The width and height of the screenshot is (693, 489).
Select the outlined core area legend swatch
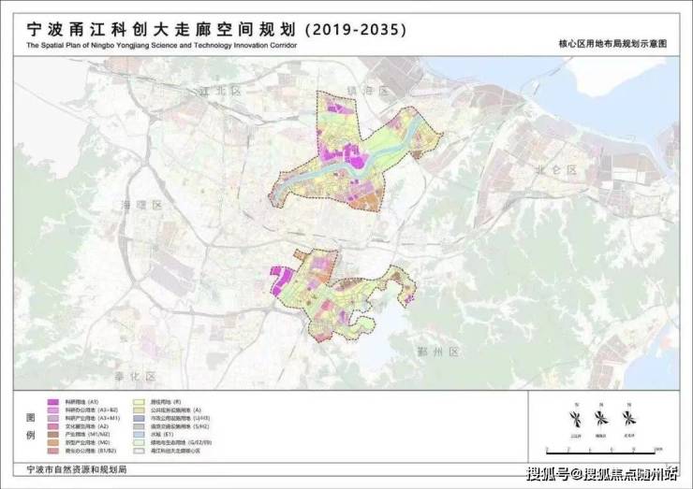pos(139,451)
